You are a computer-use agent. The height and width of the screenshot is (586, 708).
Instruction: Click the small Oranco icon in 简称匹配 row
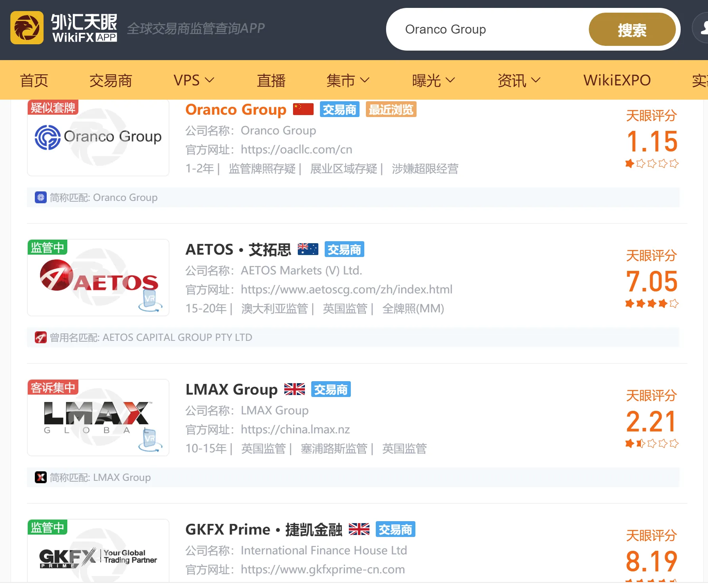point(41,197)
